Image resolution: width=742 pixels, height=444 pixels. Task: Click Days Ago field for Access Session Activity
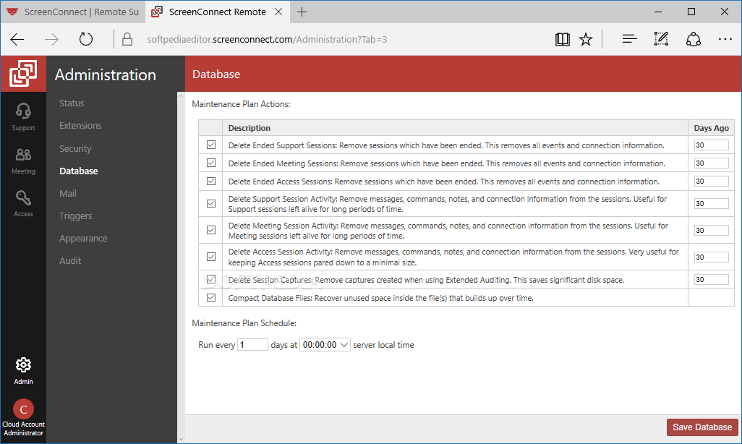click(x=711, y=257)
